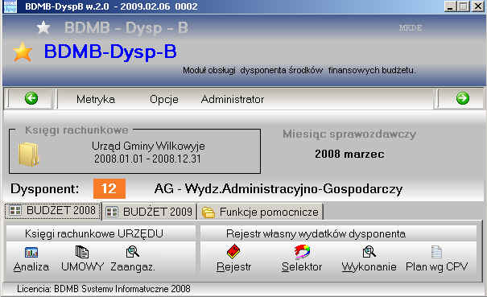Screen dimensions: 487x297
Task: Click the orange Dysponent number 12
Action: click(x=109, y=188)
